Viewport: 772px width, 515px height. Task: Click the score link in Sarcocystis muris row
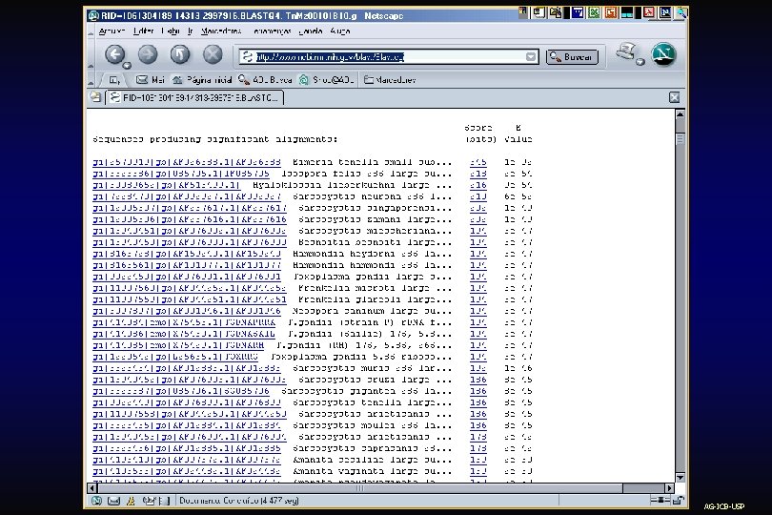[x=478, y=368]
